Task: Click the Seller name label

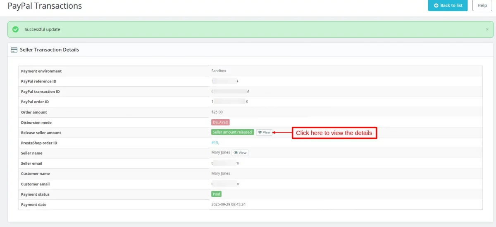Action: [x=32, y=153]
